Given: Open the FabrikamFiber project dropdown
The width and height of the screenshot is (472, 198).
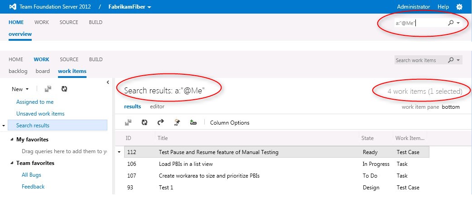Looking at the screenshot, I should [130, 7].
